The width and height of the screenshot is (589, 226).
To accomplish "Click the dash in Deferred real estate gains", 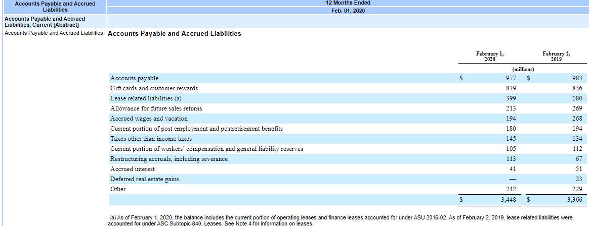I will point(513,179).
